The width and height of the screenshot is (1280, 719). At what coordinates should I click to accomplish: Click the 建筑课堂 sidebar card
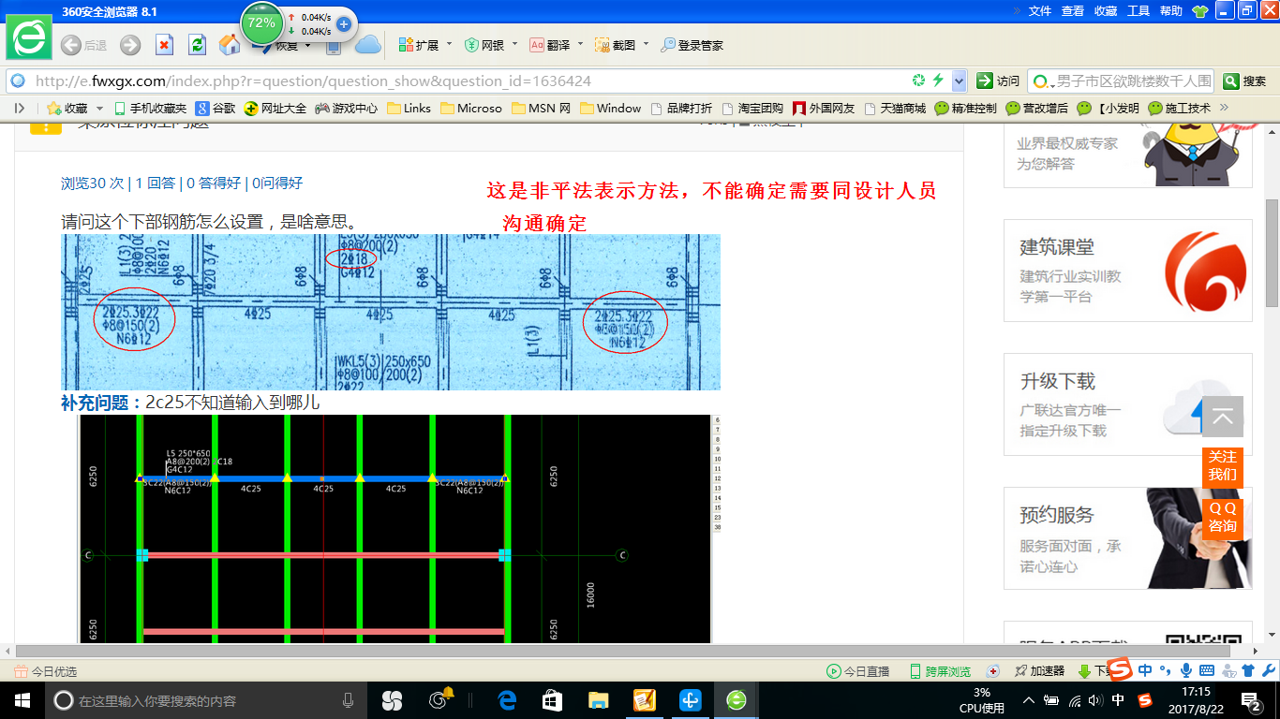1128,271
